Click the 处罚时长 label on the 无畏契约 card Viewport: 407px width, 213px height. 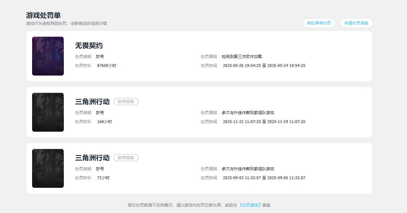(83, 65)
